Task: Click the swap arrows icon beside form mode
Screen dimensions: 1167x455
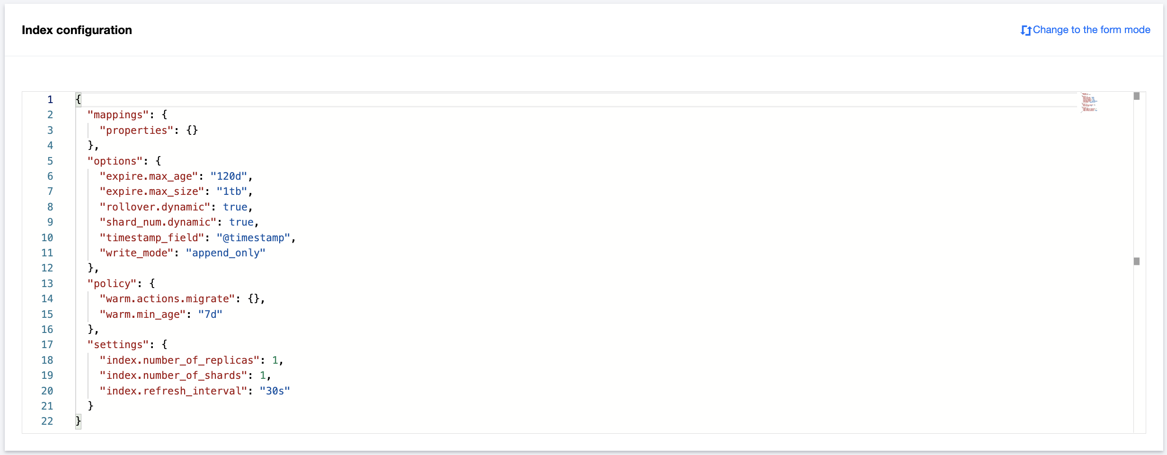Action: pos(1026,30)
